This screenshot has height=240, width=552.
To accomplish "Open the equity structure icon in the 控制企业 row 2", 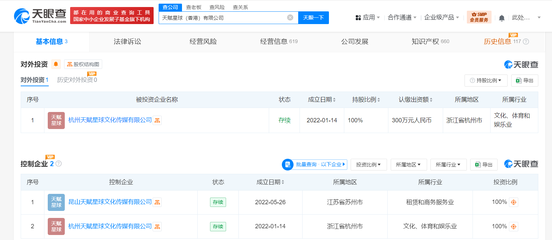I will 157,227.
